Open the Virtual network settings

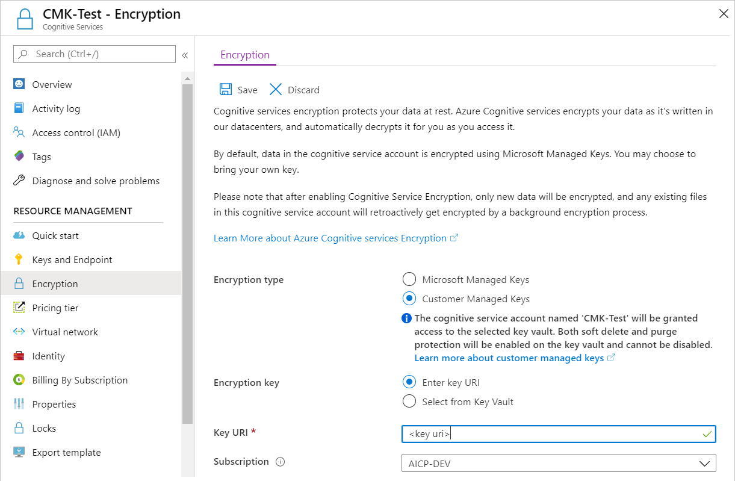(64, 332)
